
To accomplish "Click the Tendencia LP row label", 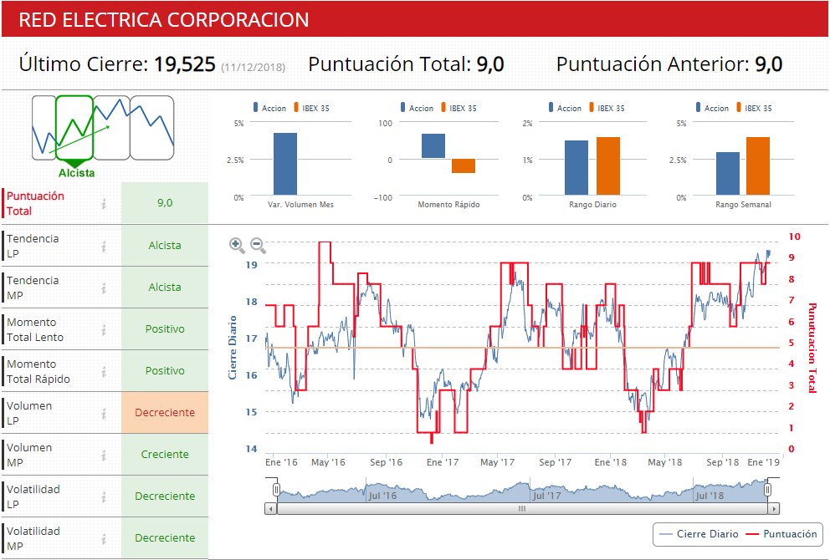I will tap(33, 246).
